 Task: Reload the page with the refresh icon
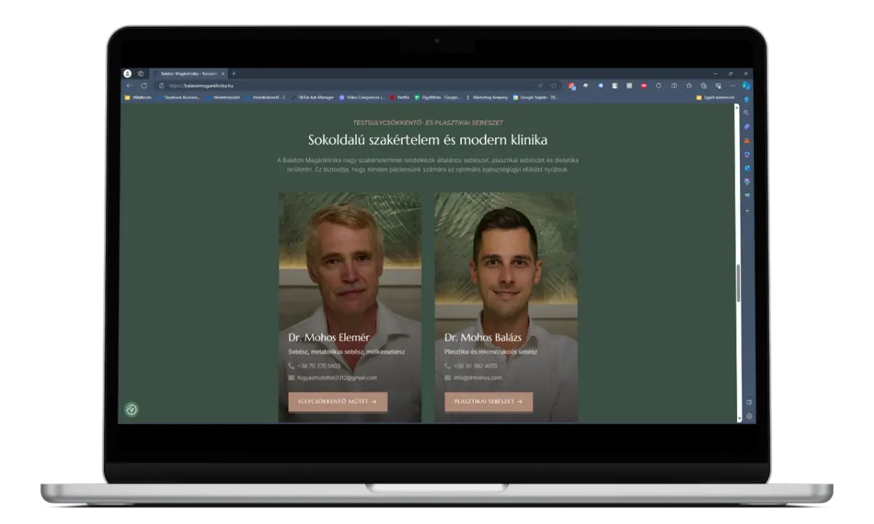(x=143, y=85)
